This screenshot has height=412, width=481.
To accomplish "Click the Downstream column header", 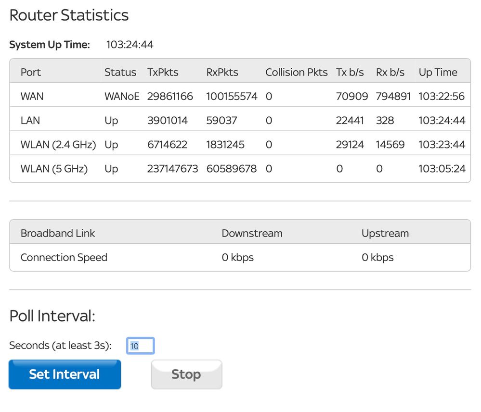I will tap(252, 233).
